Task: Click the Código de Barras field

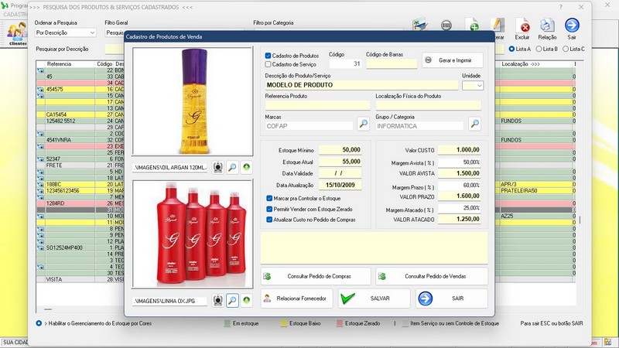Action: pyautogui.click(x=392, y=63)
